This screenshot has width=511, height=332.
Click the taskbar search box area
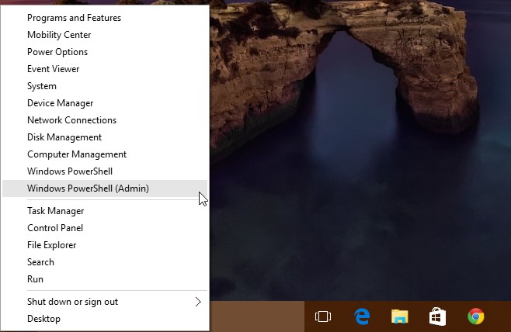(257, 316)
